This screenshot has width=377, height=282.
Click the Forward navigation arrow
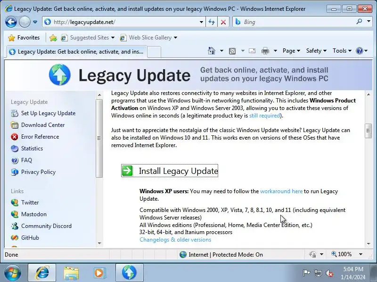coord(25,22)
